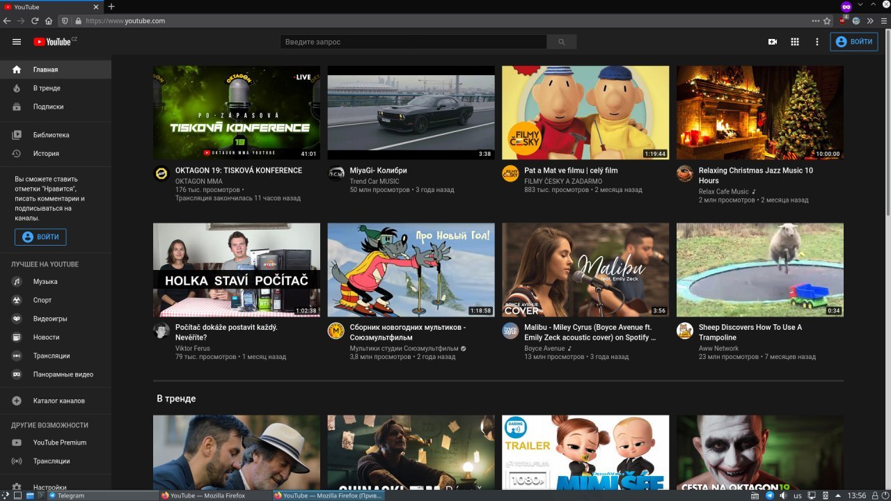Viewport: 891px width, 501px height.
Task: Click the search magnifier button
Action: tap(562, 42)
